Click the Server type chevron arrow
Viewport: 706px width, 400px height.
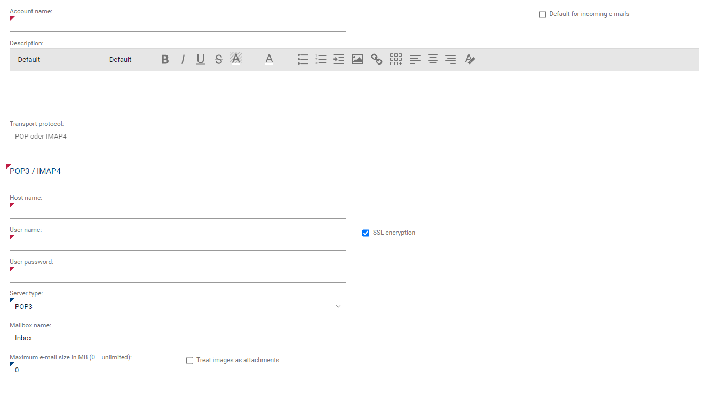(x=338, y=306)
